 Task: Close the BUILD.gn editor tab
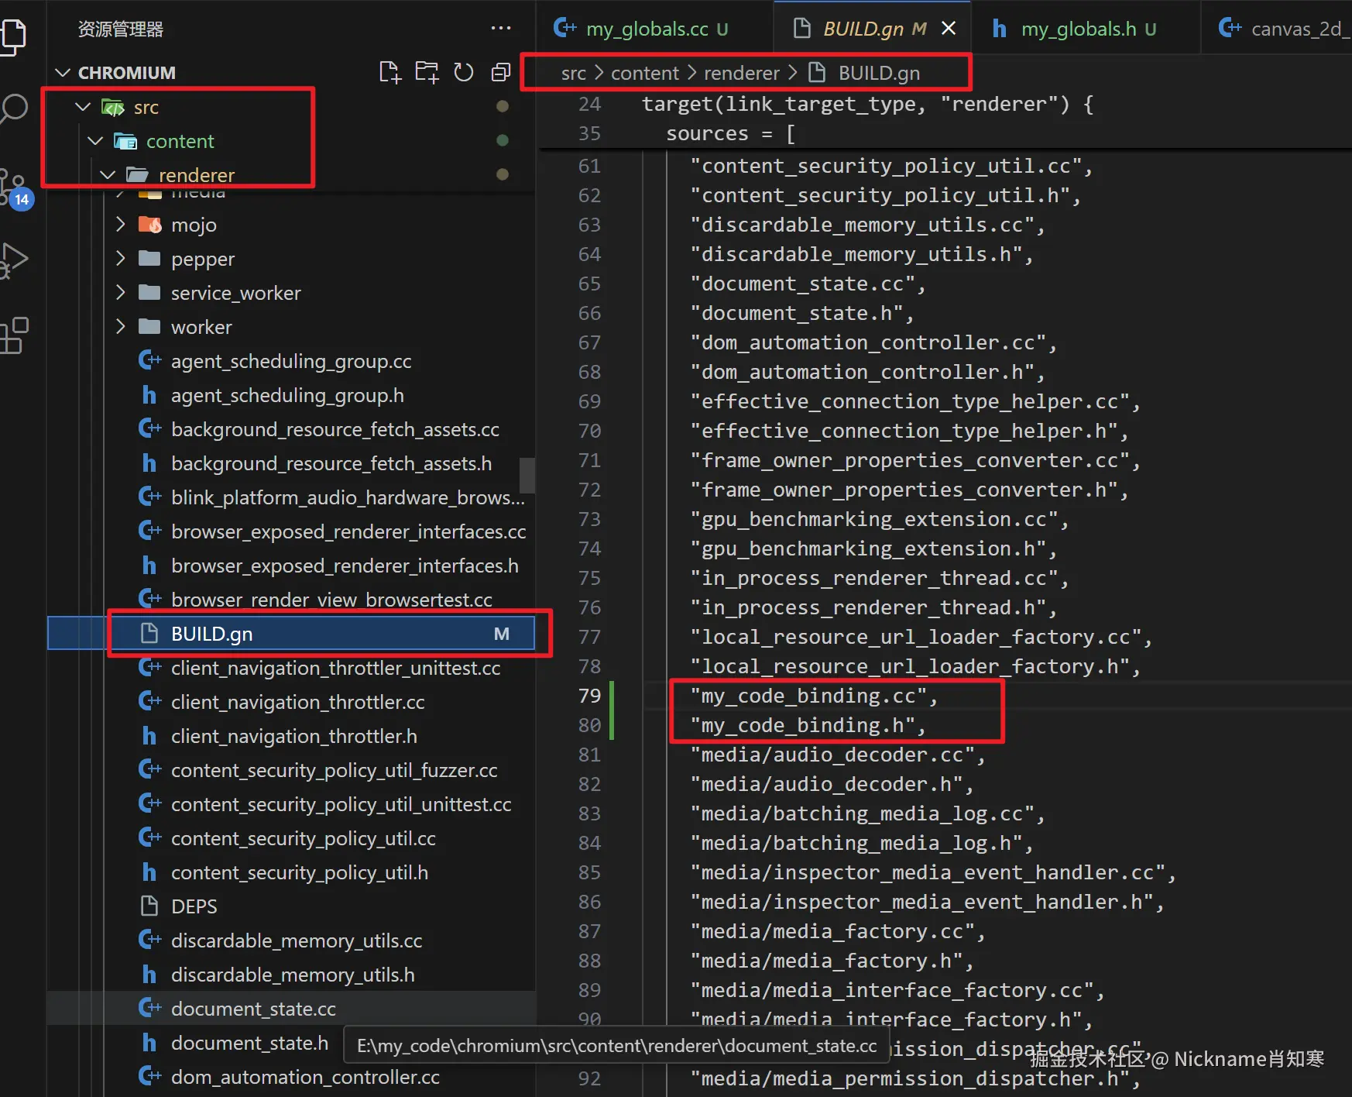tap(949, 29)
